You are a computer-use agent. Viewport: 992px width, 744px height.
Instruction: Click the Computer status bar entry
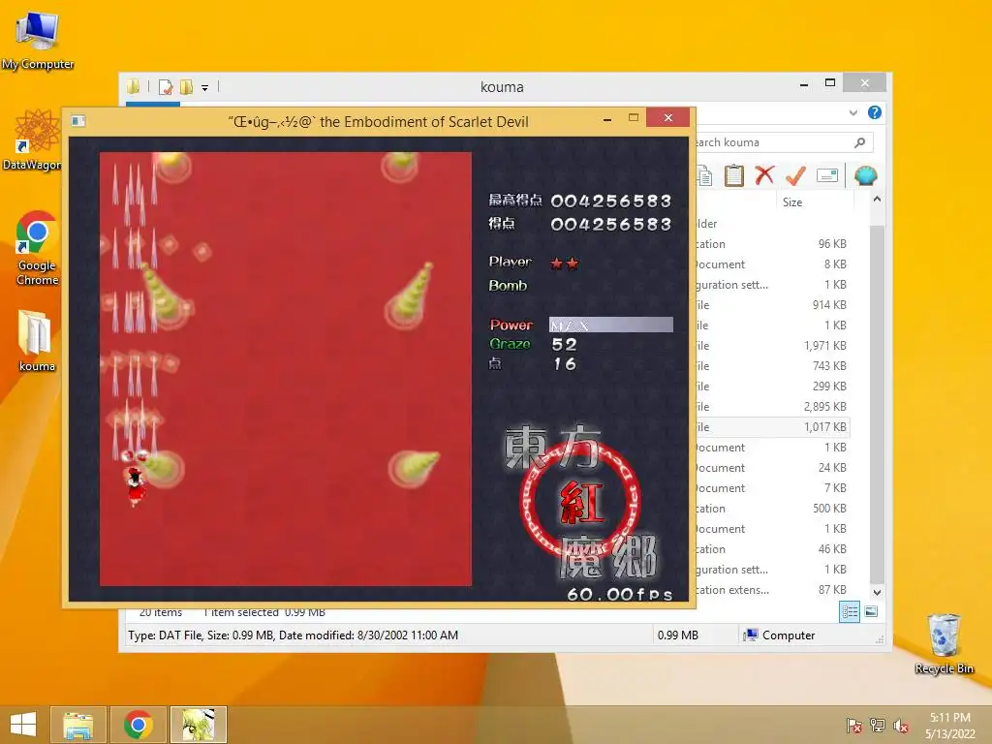[x=780, y=635]
